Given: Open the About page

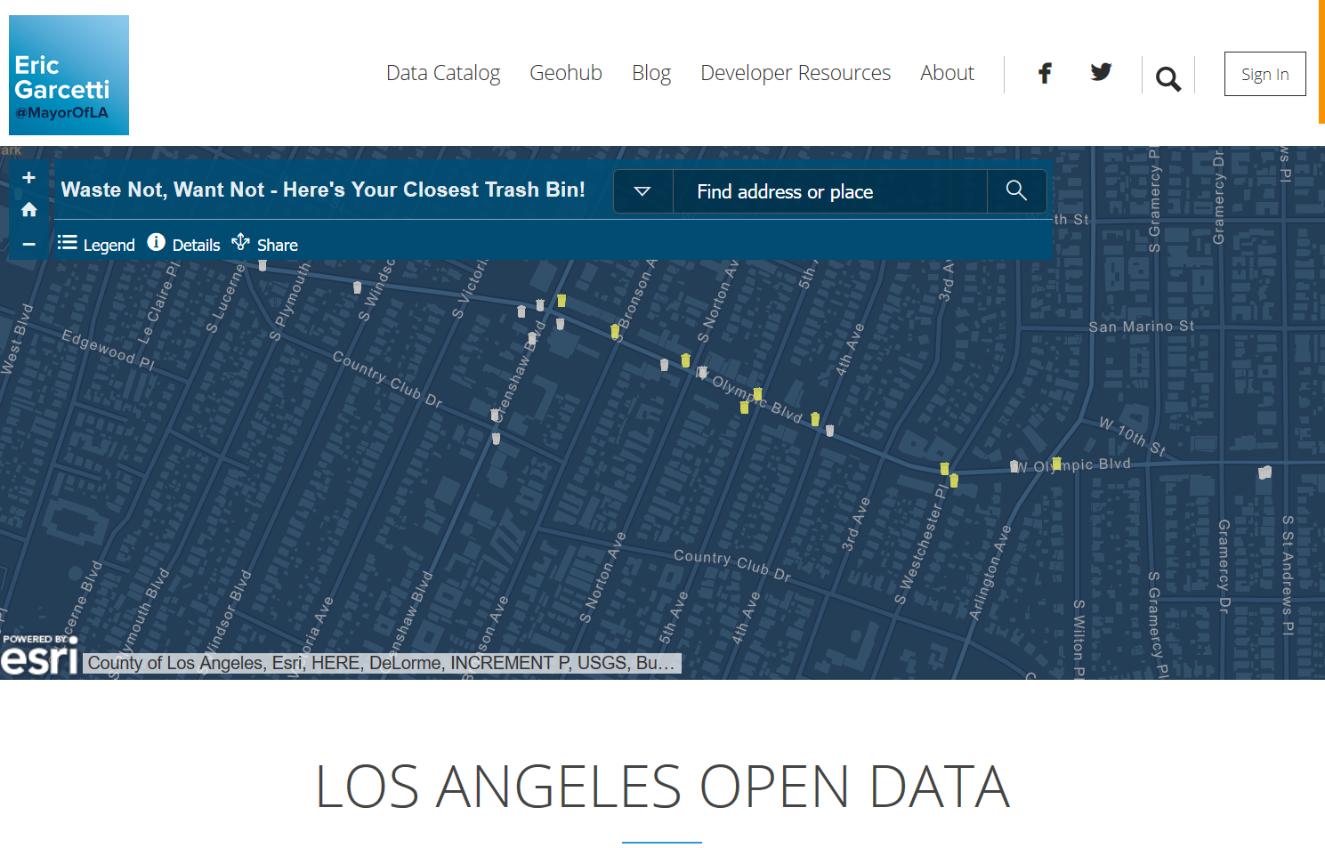Looking at the screenshot, I should (947, 73).
